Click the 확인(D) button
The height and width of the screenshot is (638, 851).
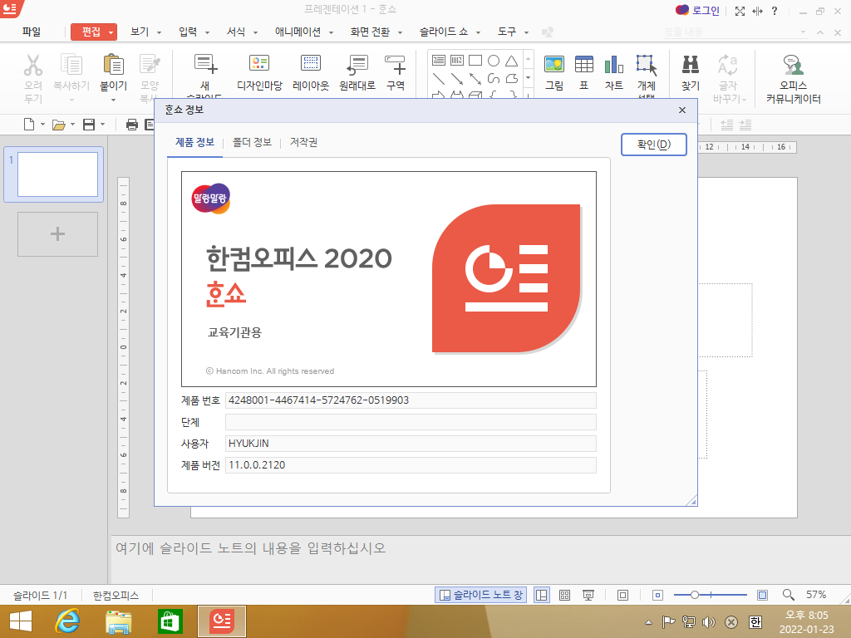[654, 145]
